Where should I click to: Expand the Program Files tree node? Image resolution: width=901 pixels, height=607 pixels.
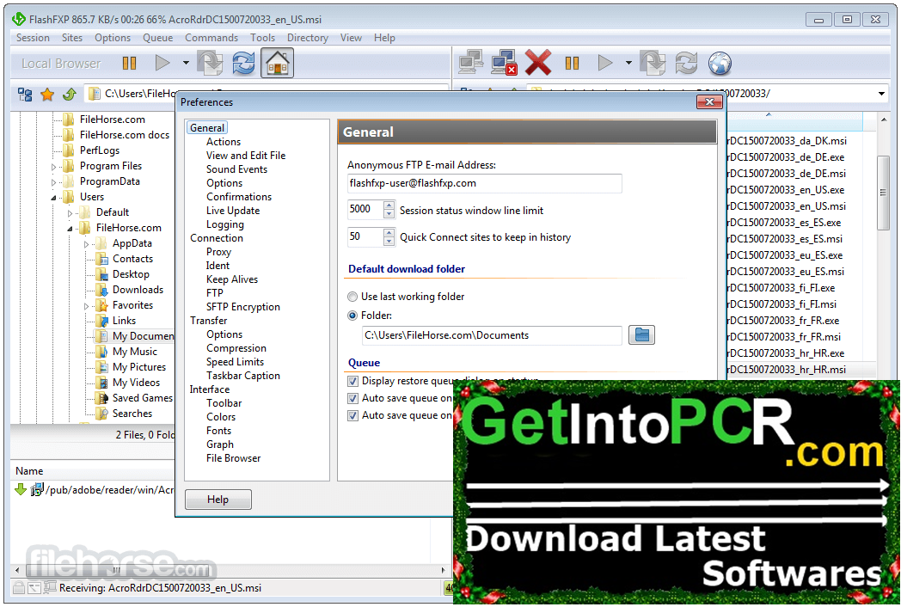tap(54, 168)
